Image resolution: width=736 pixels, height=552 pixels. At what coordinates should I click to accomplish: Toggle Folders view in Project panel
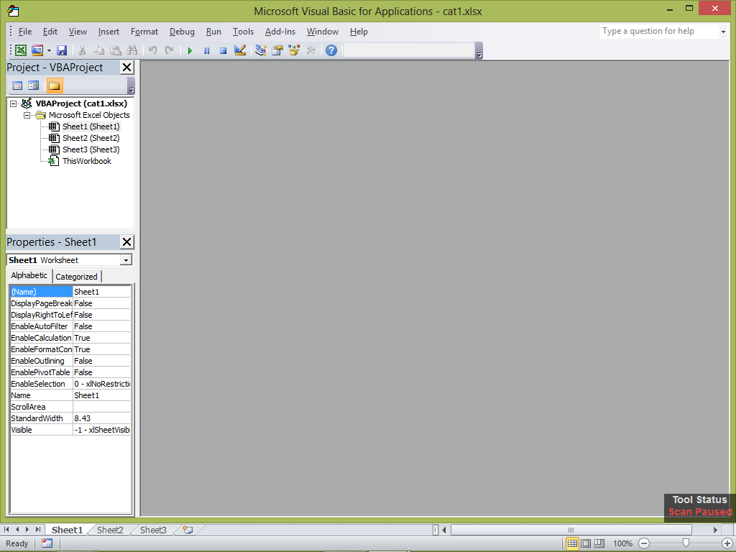point(55,86)
